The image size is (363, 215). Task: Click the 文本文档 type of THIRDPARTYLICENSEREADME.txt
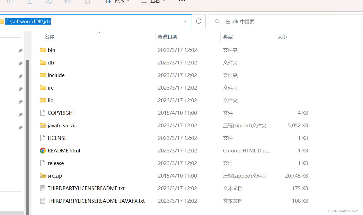[233, 188]
